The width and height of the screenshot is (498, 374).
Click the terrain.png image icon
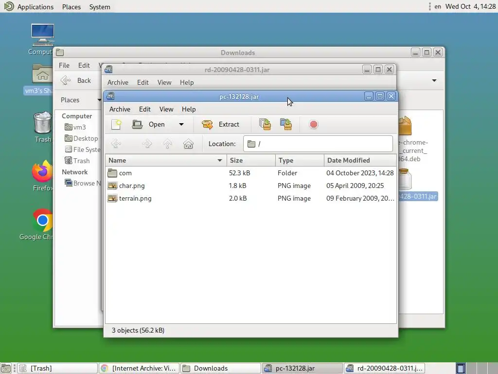point(112,199)
